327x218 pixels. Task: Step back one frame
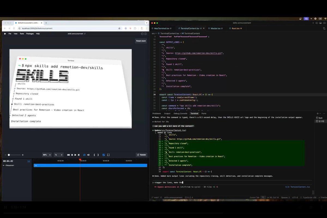point(72,155)
